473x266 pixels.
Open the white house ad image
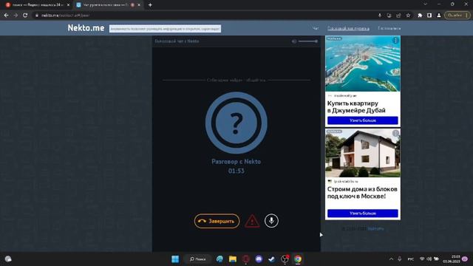click(363, 153)
